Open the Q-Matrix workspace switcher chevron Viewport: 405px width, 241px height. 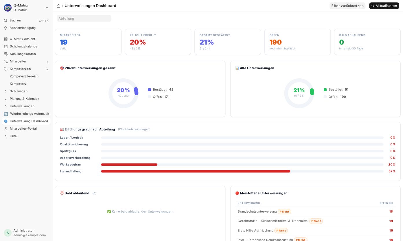coord(47,8)
